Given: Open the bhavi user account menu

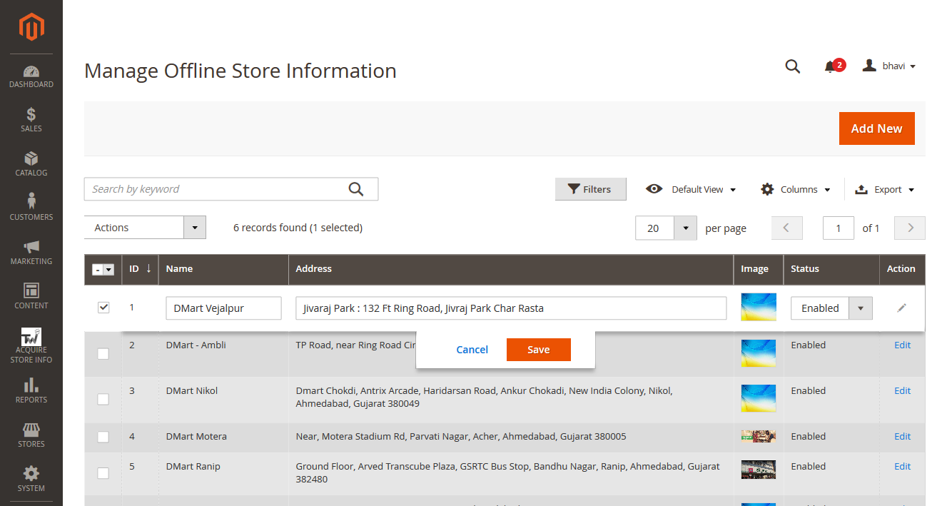Looking at the screenshot, I should point(888,66).
